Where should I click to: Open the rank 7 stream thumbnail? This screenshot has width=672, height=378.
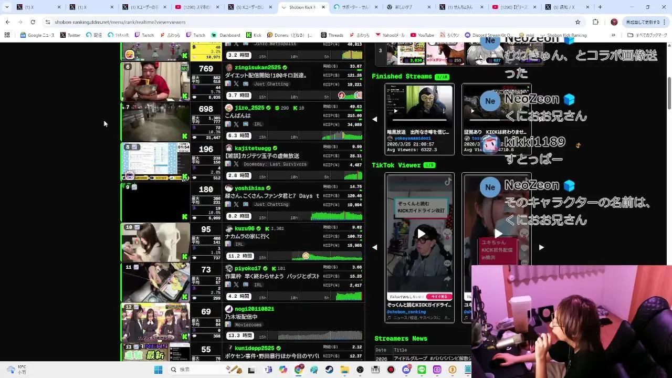(x=155, y=121)
